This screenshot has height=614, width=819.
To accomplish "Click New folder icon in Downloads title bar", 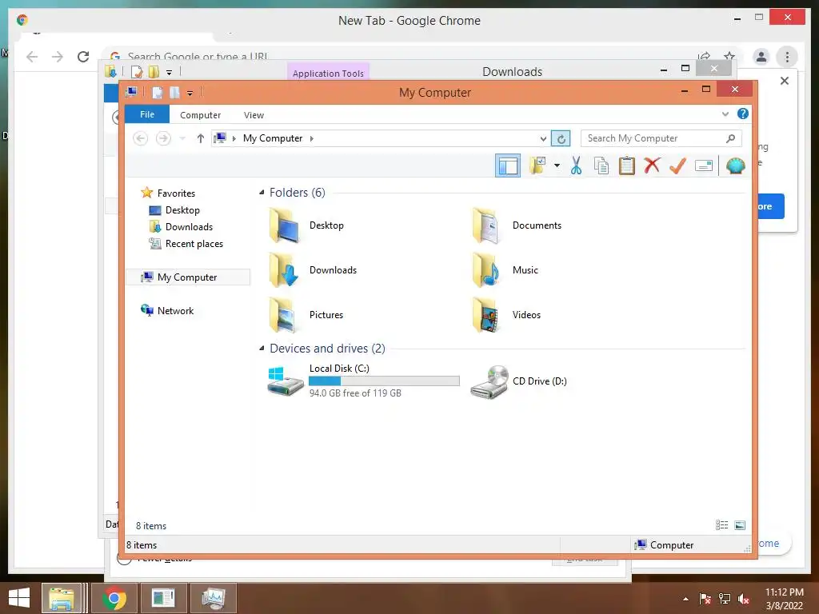I will coord(154,71).
